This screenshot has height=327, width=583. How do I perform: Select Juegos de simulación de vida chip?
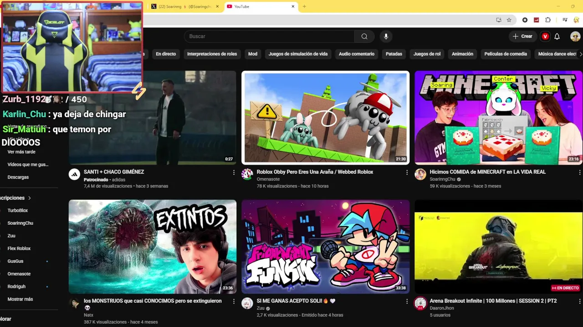(x=298, y=54)
